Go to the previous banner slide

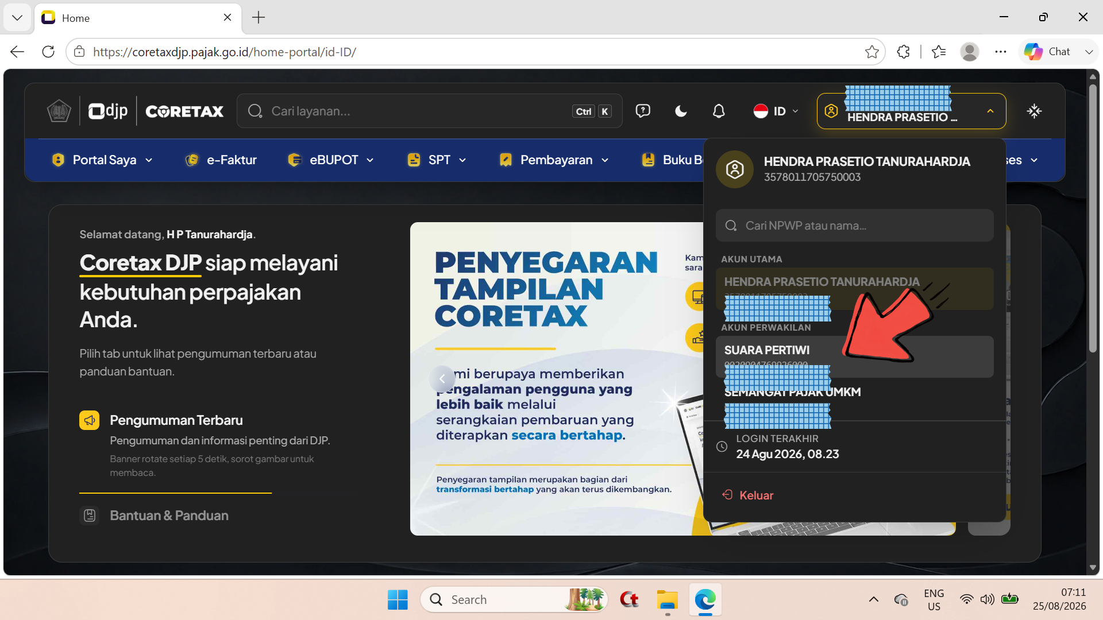[442, 379]
